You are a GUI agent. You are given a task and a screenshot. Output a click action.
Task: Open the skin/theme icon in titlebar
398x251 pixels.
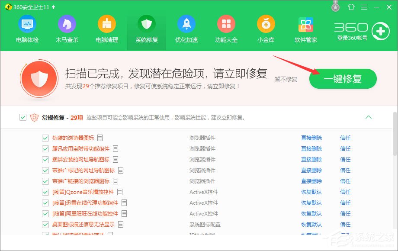pos(351,7)
